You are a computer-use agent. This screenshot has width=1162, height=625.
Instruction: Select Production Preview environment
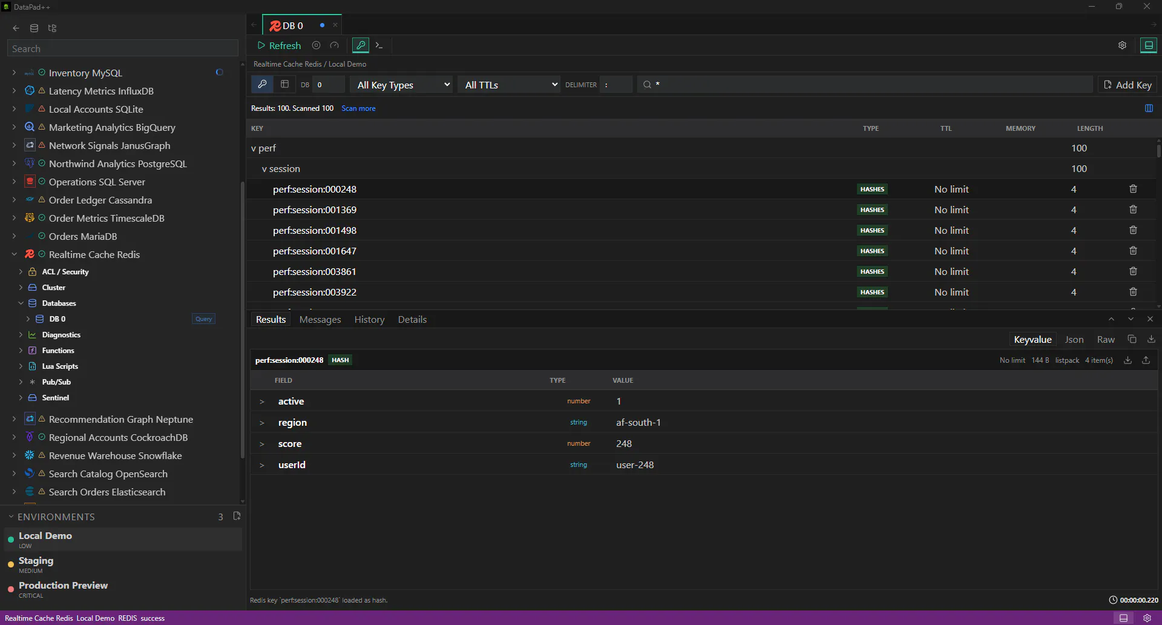click(x=122, y=589)
